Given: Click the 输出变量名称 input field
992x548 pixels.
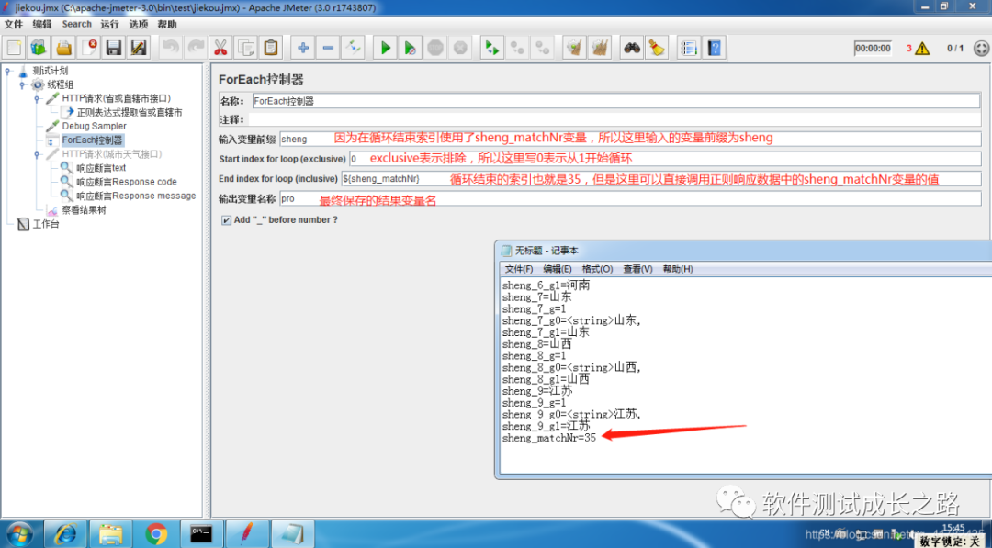Looking at the screenshot, I should pyautogui.click(x=630, y=199).
